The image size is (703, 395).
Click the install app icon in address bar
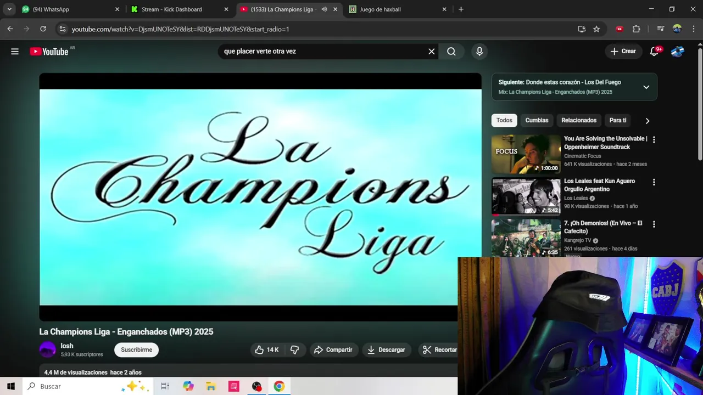pos(582,29)
